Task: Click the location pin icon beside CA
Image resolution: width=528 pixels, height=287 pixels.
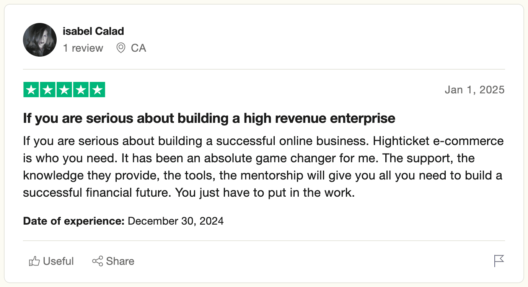Action: click(x=121, y=48)
